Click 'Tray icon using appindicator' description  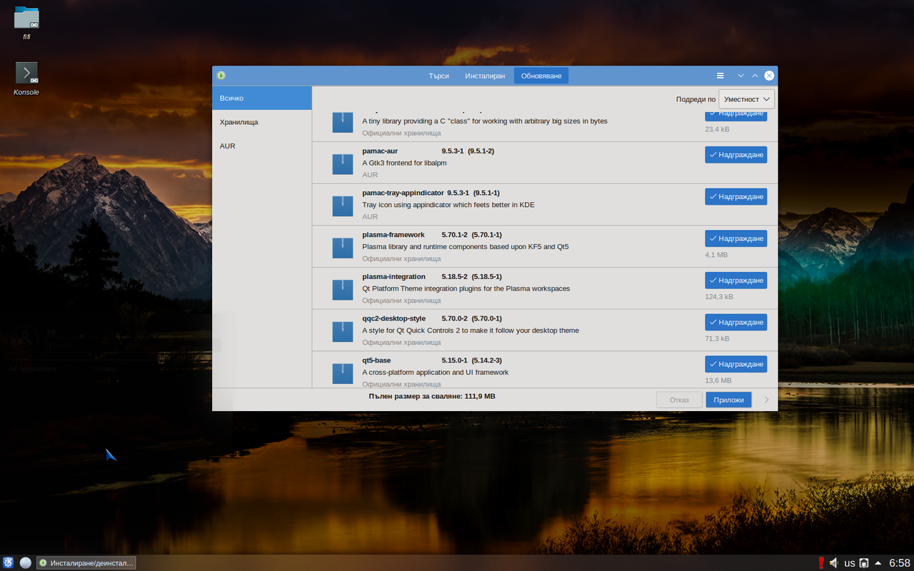point(448,205)
